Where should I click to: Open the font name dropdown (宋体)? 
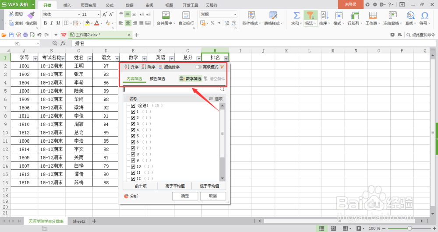click(x=79, y=14)
